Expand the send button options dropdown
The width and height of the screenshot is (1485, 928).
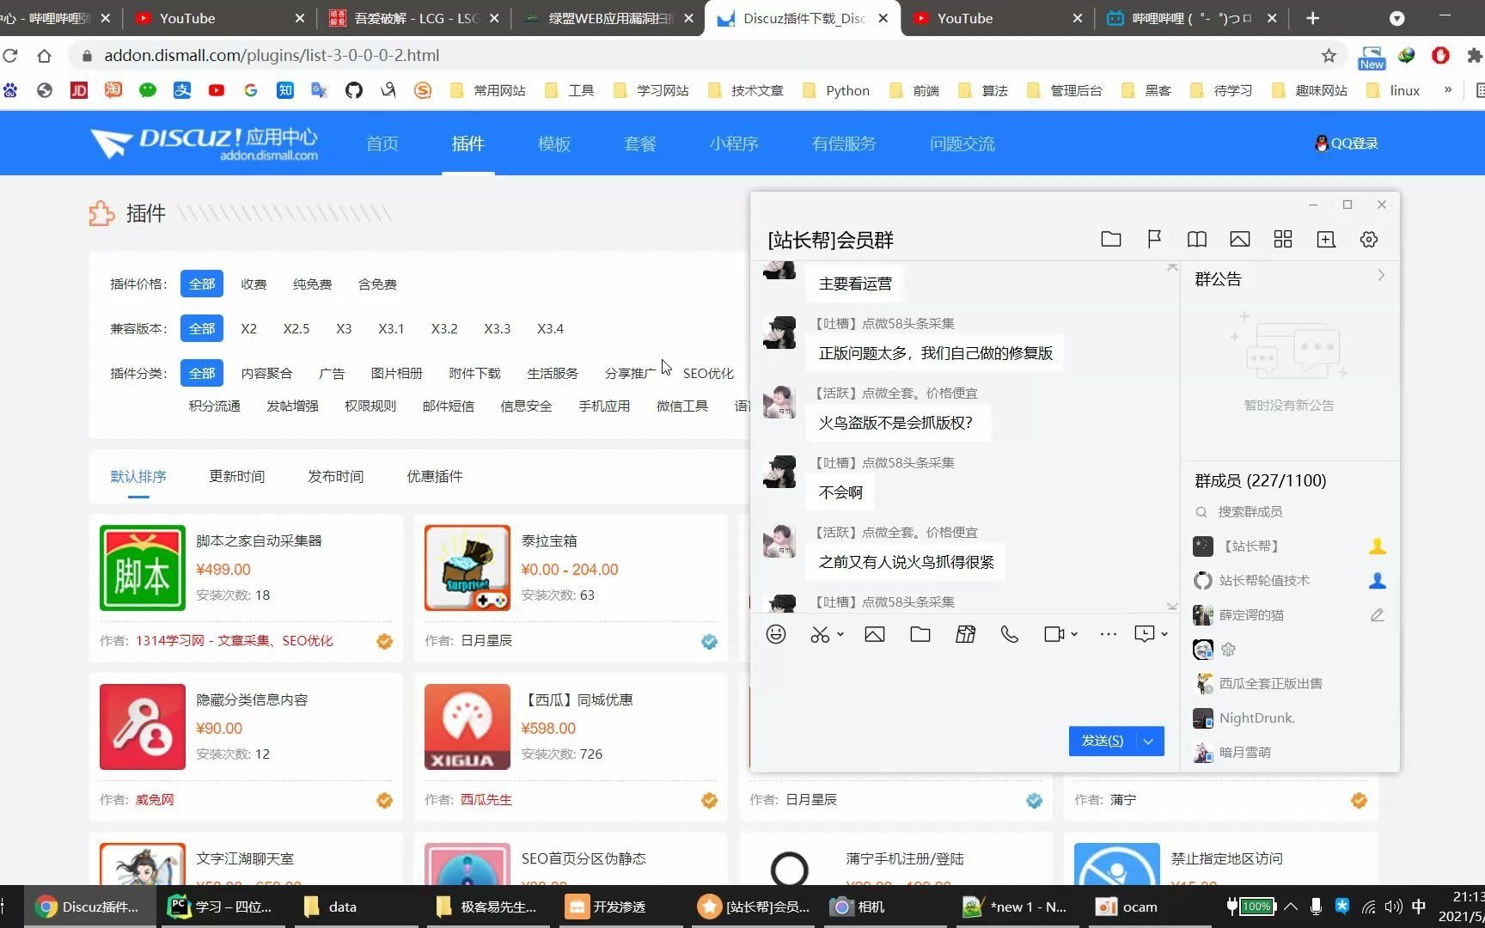pos(1149,742)
